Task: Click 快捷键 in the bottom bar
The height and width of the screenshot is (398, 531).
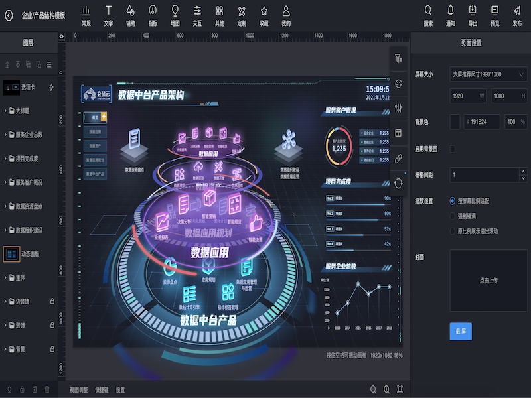Action: 102,390
